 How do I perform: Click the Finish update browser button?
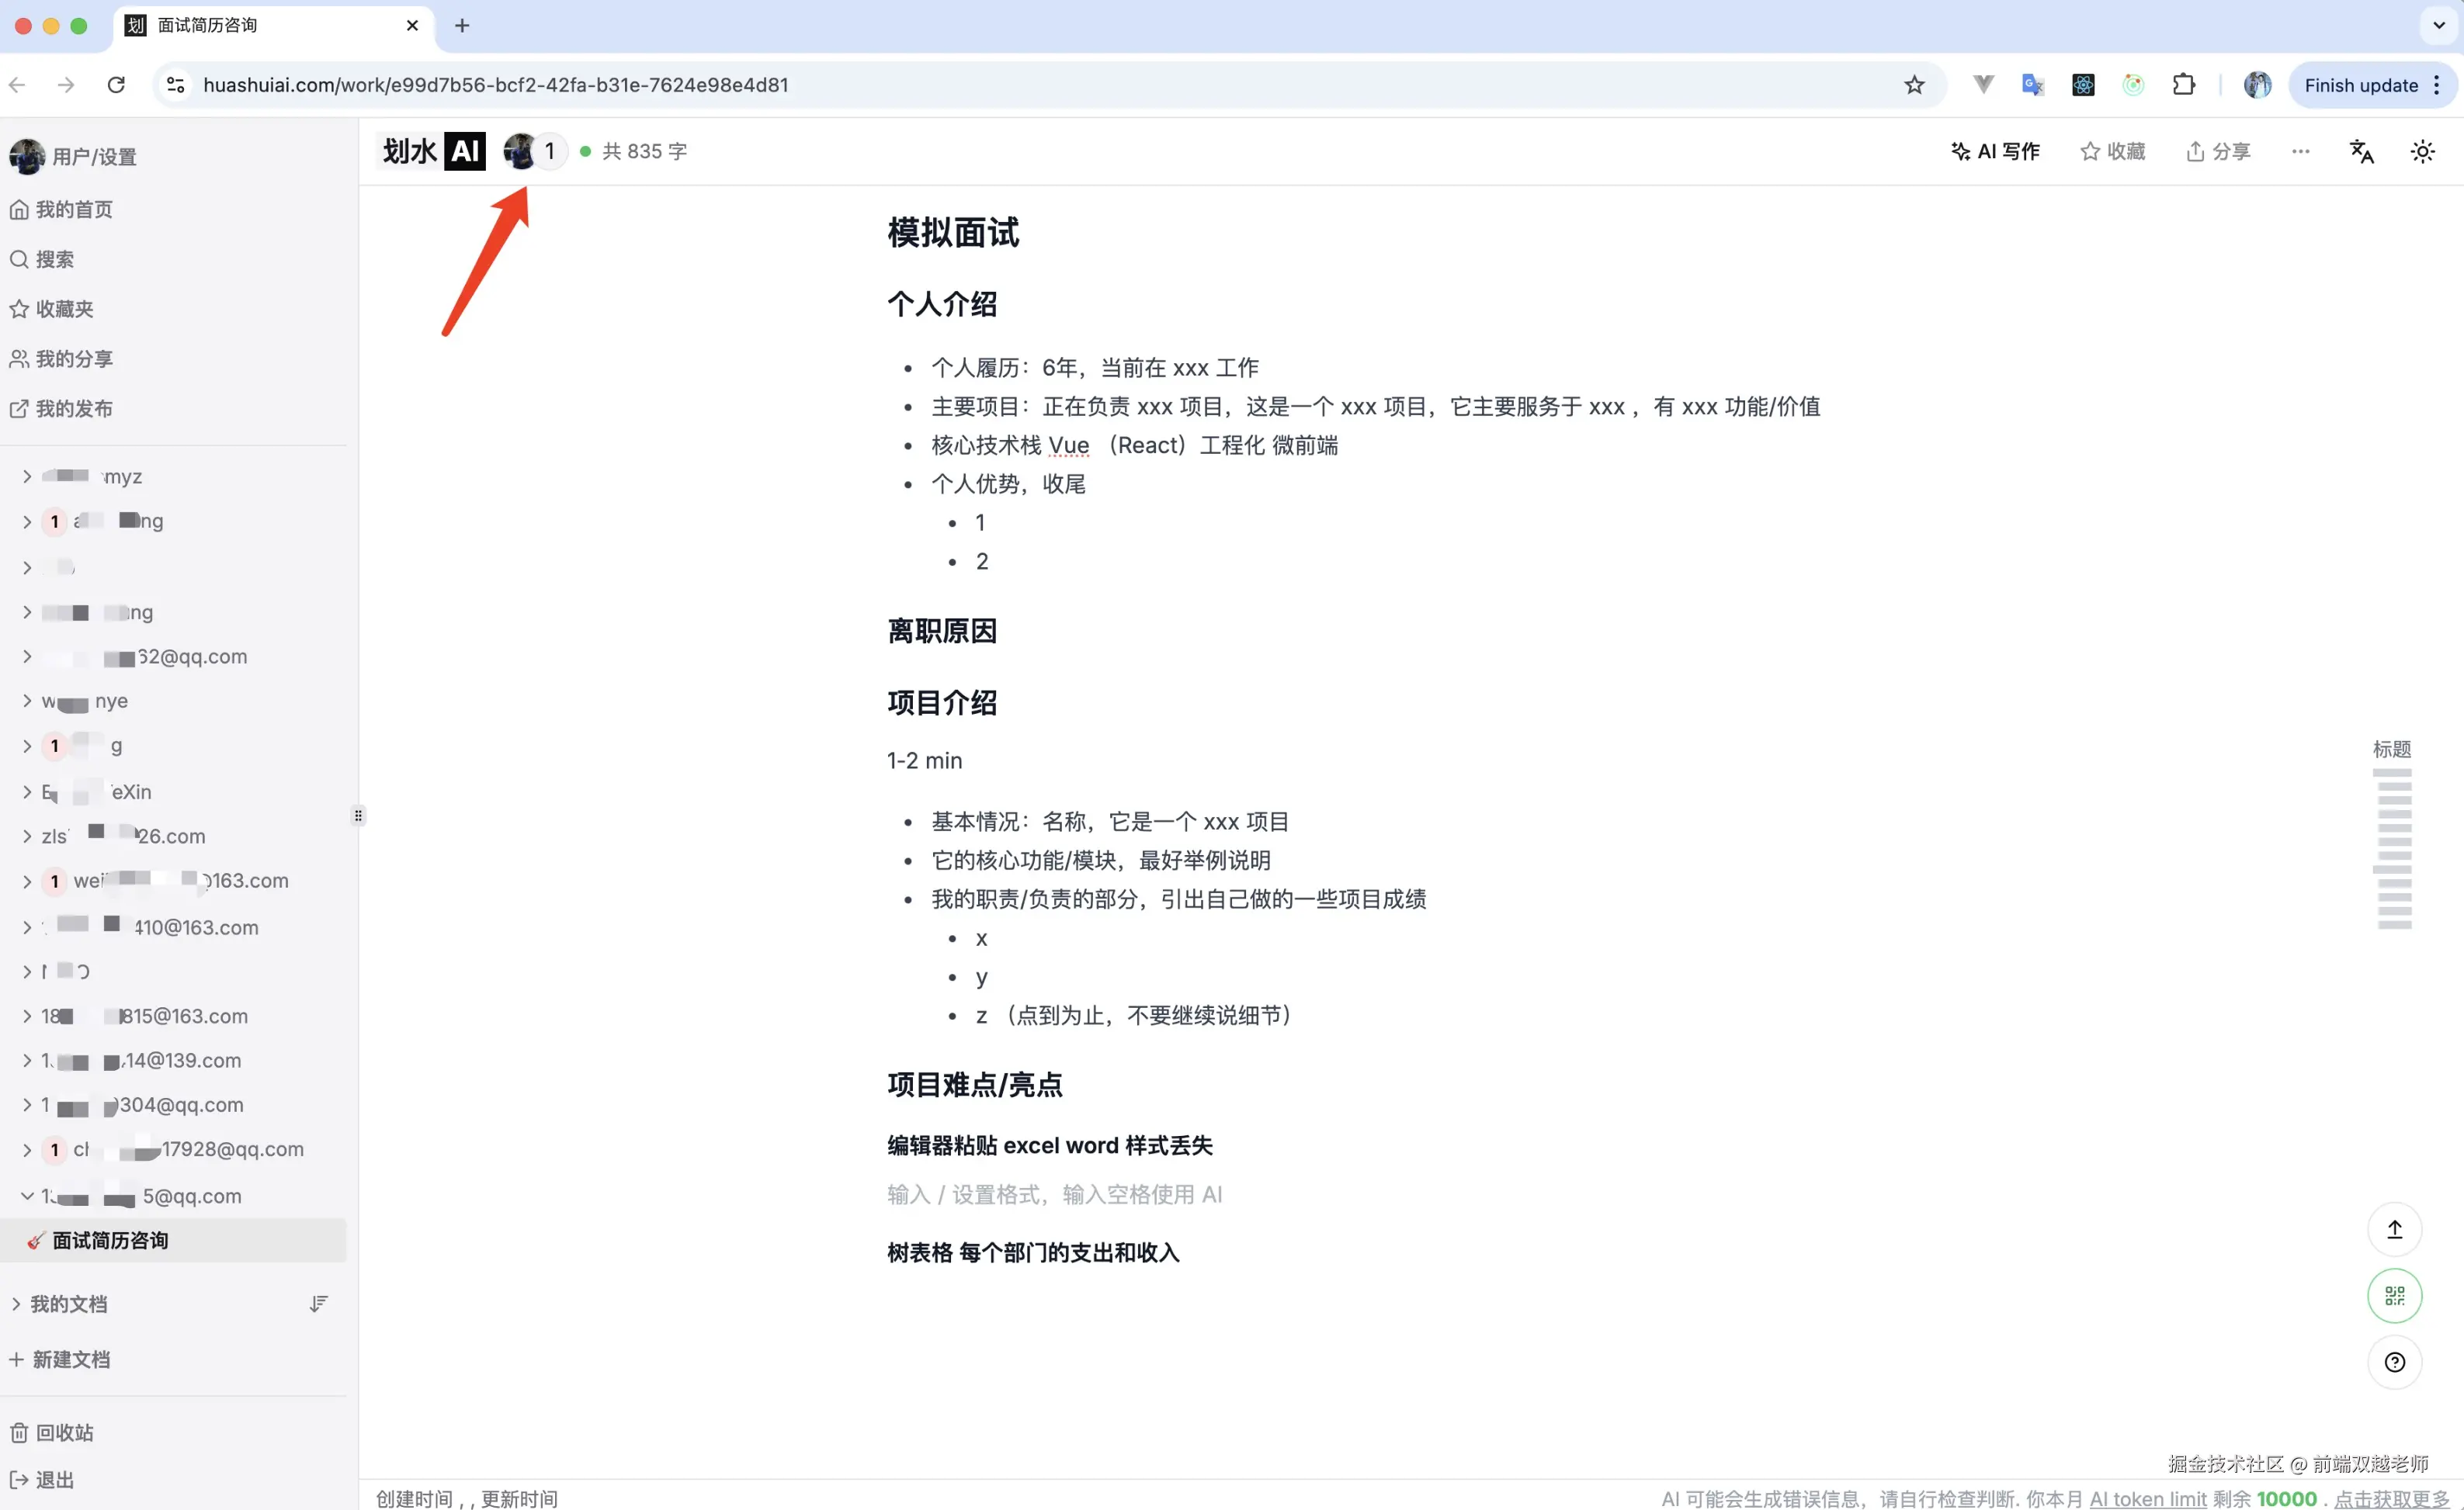(x=2363, y=85)
